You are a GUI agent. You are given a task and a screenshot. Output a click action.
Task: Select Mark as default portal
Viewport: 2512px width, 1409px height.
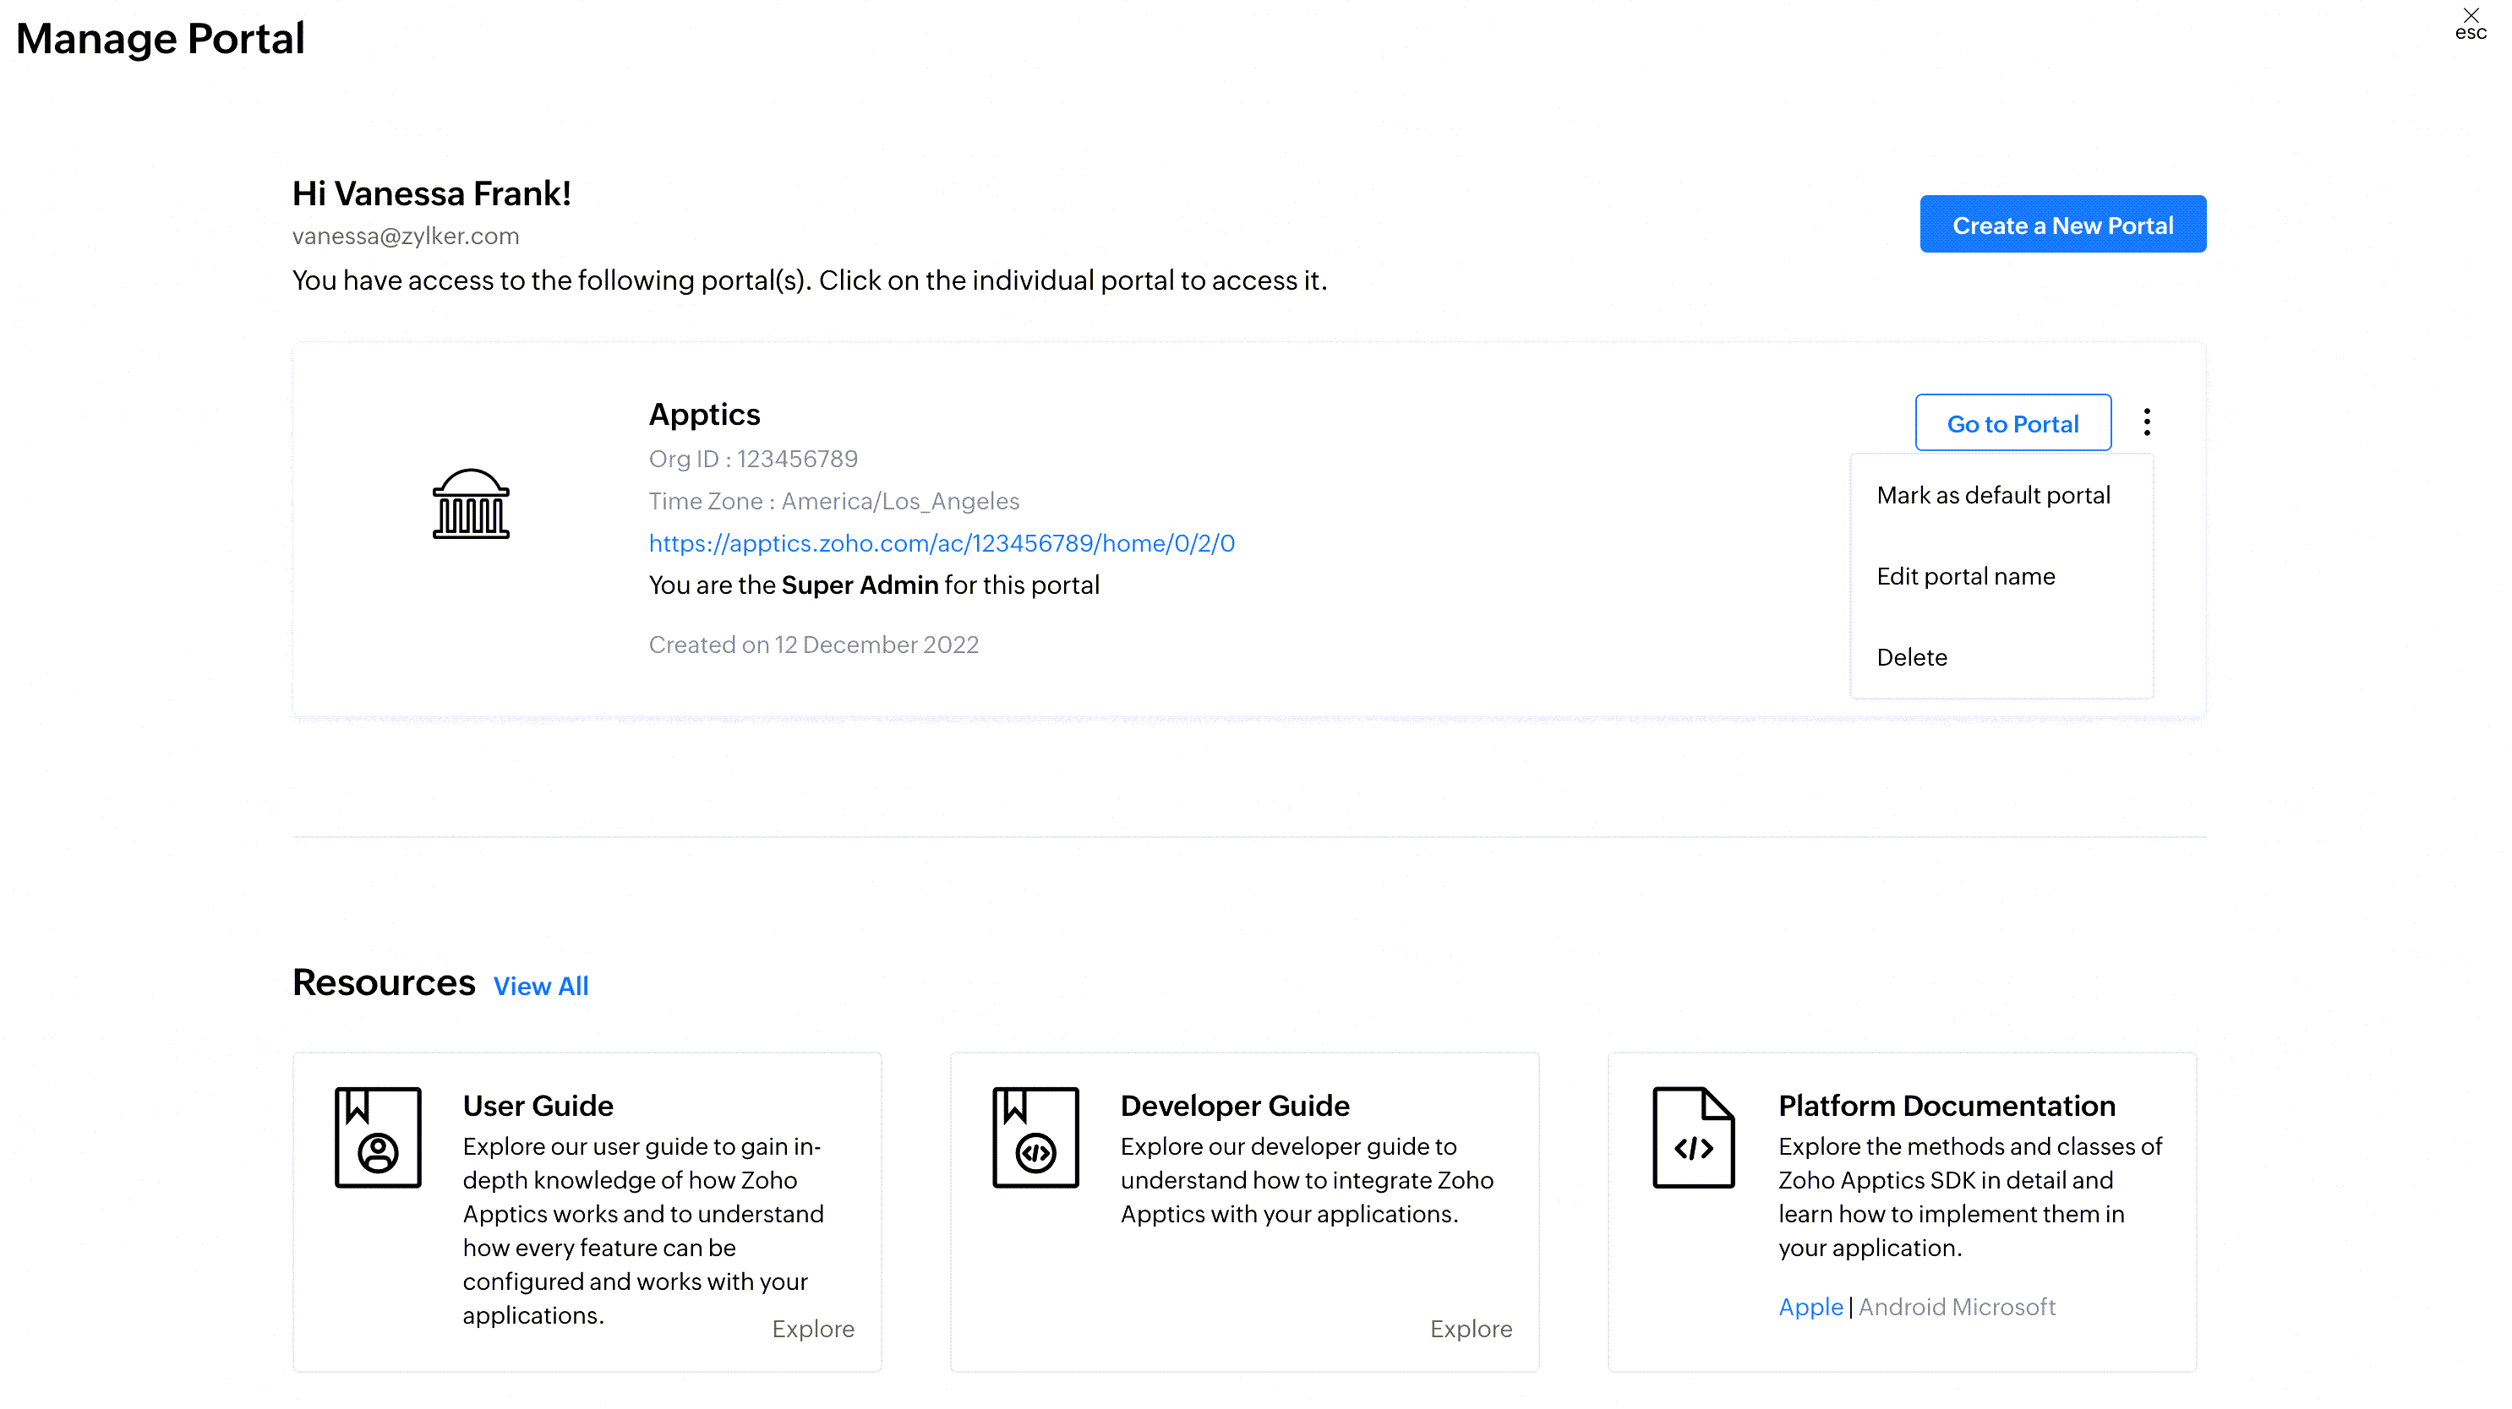(x=1993, y=495)
